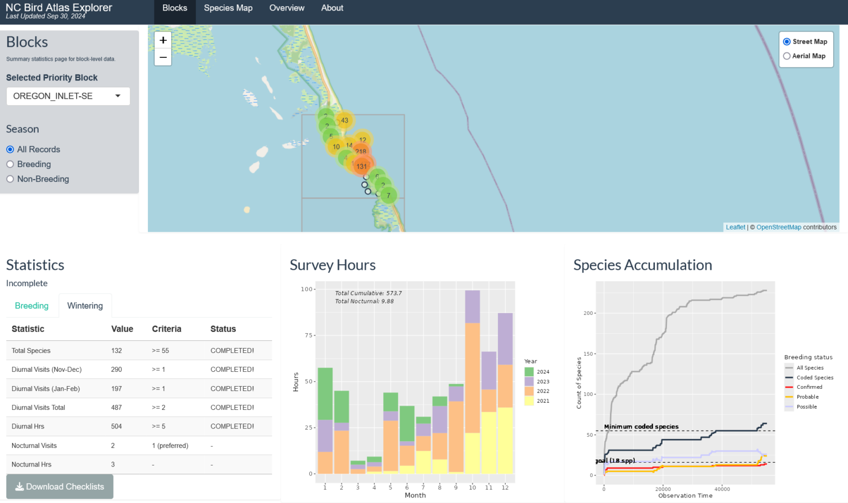Open the green cluster marker labeled 7
The width and height of the screenshot is (848, 503).
tap(389, 195)
